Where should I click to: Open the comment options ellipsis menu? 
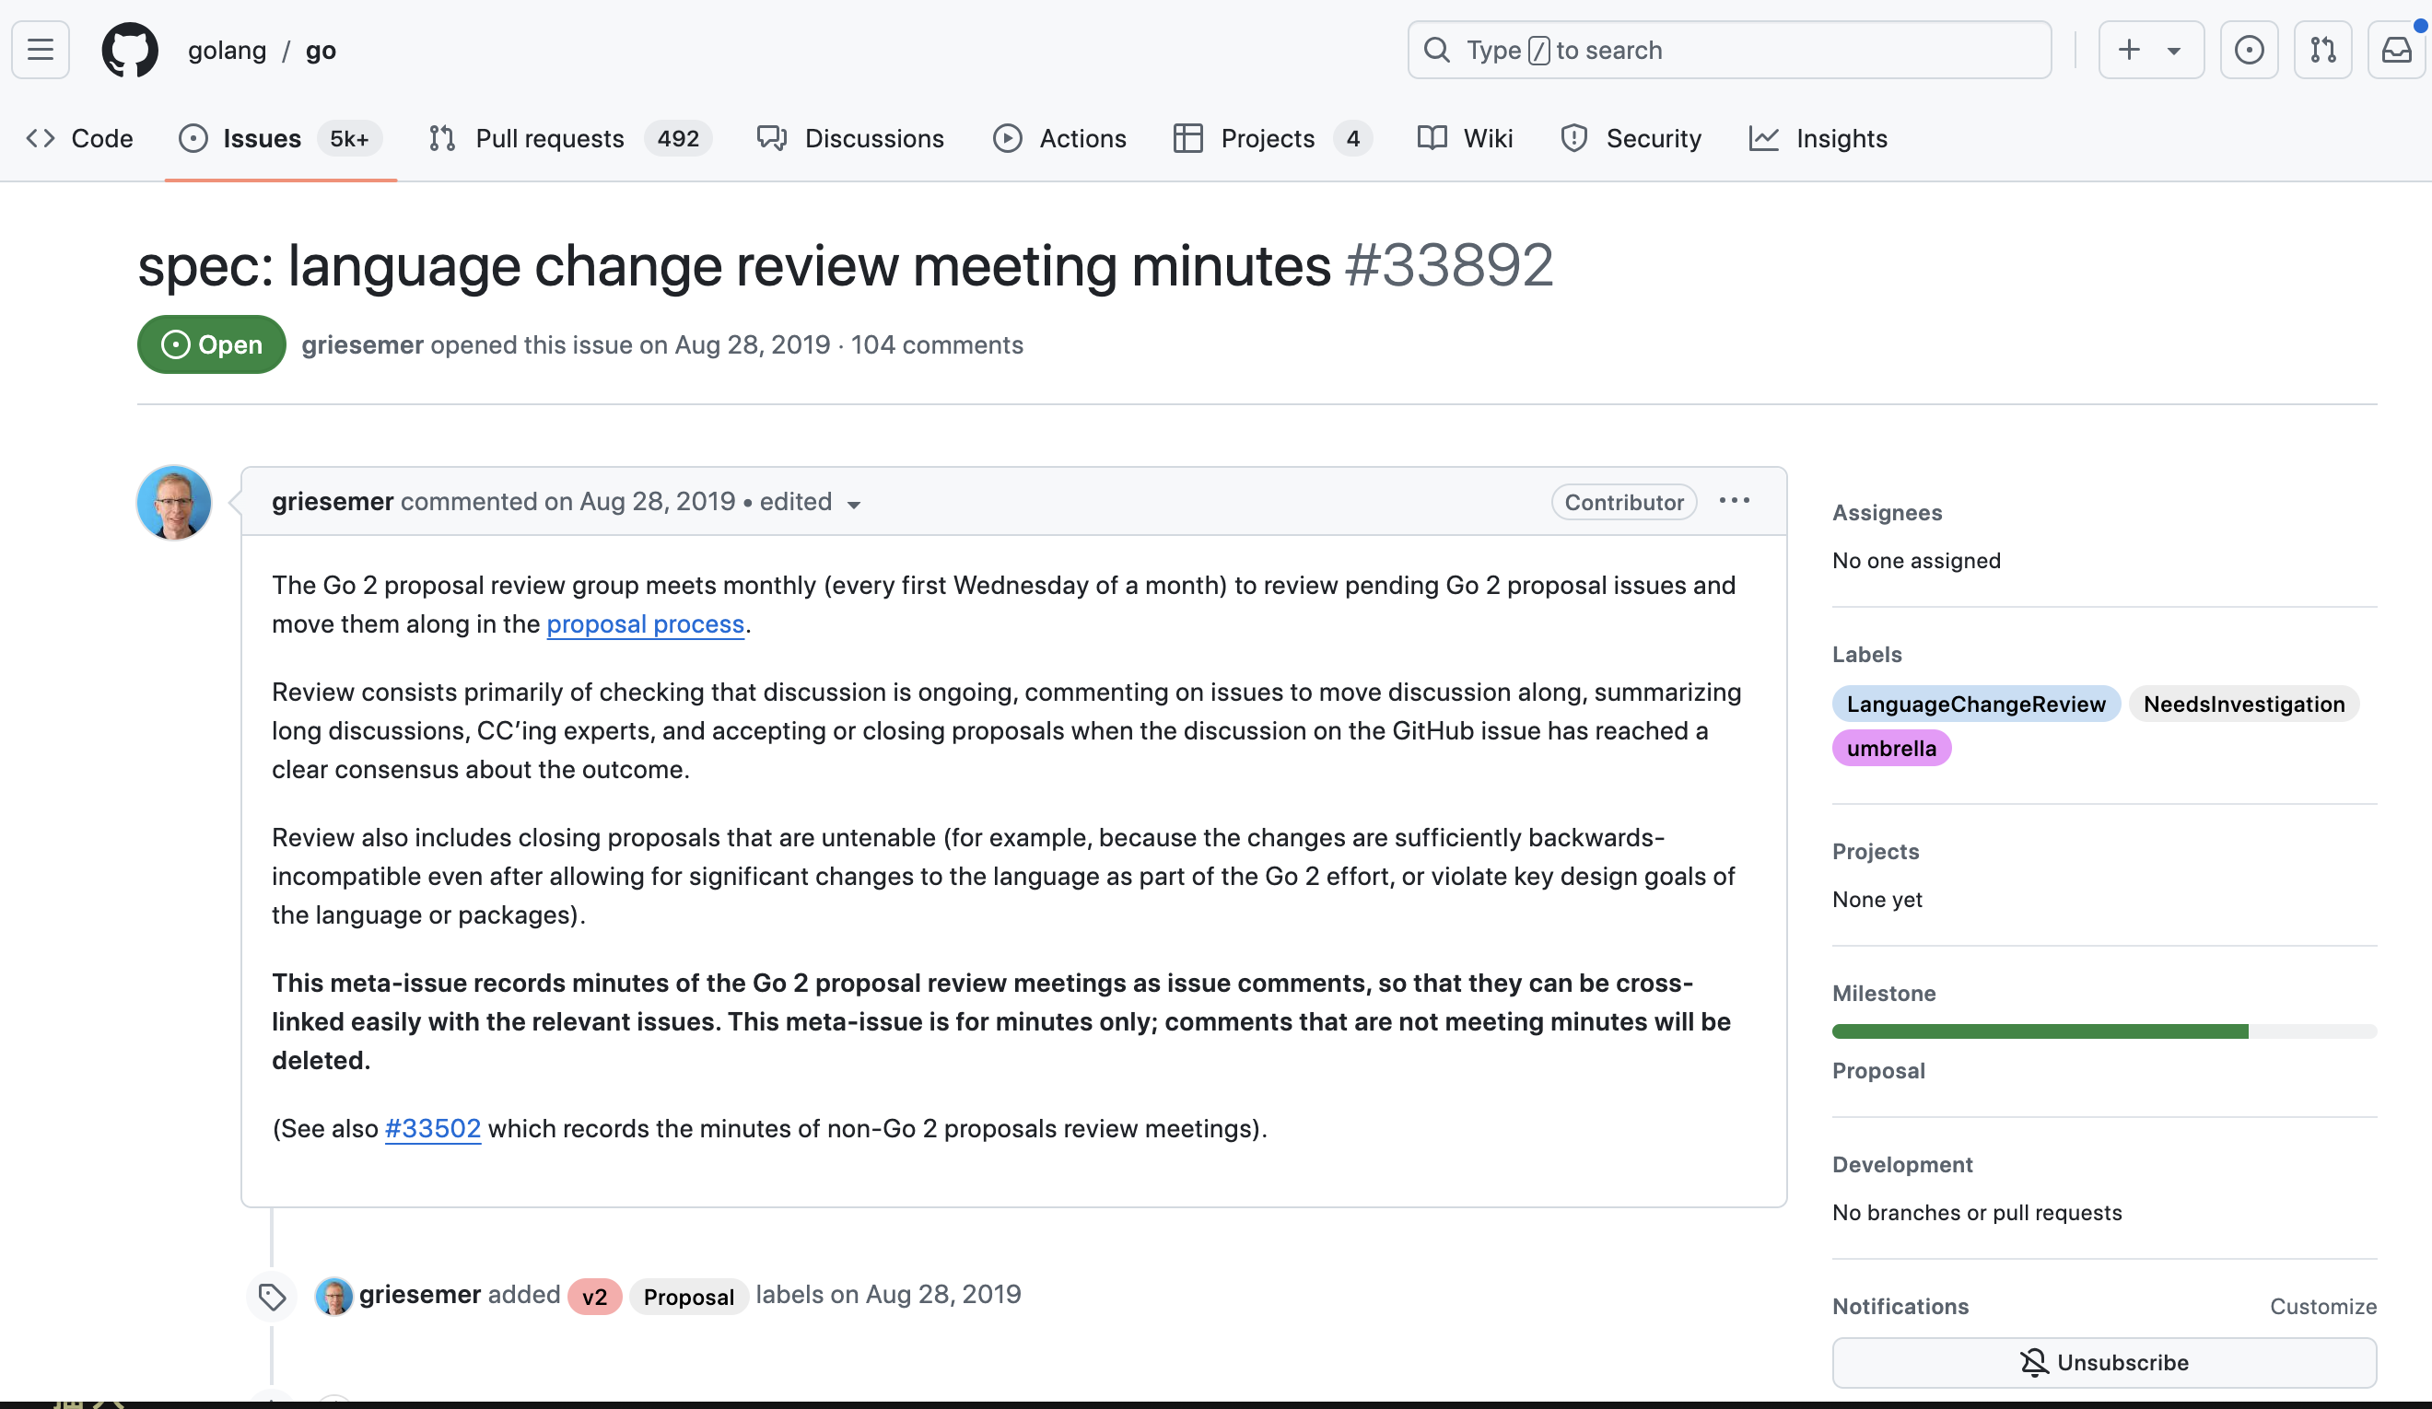point(1735,501)
